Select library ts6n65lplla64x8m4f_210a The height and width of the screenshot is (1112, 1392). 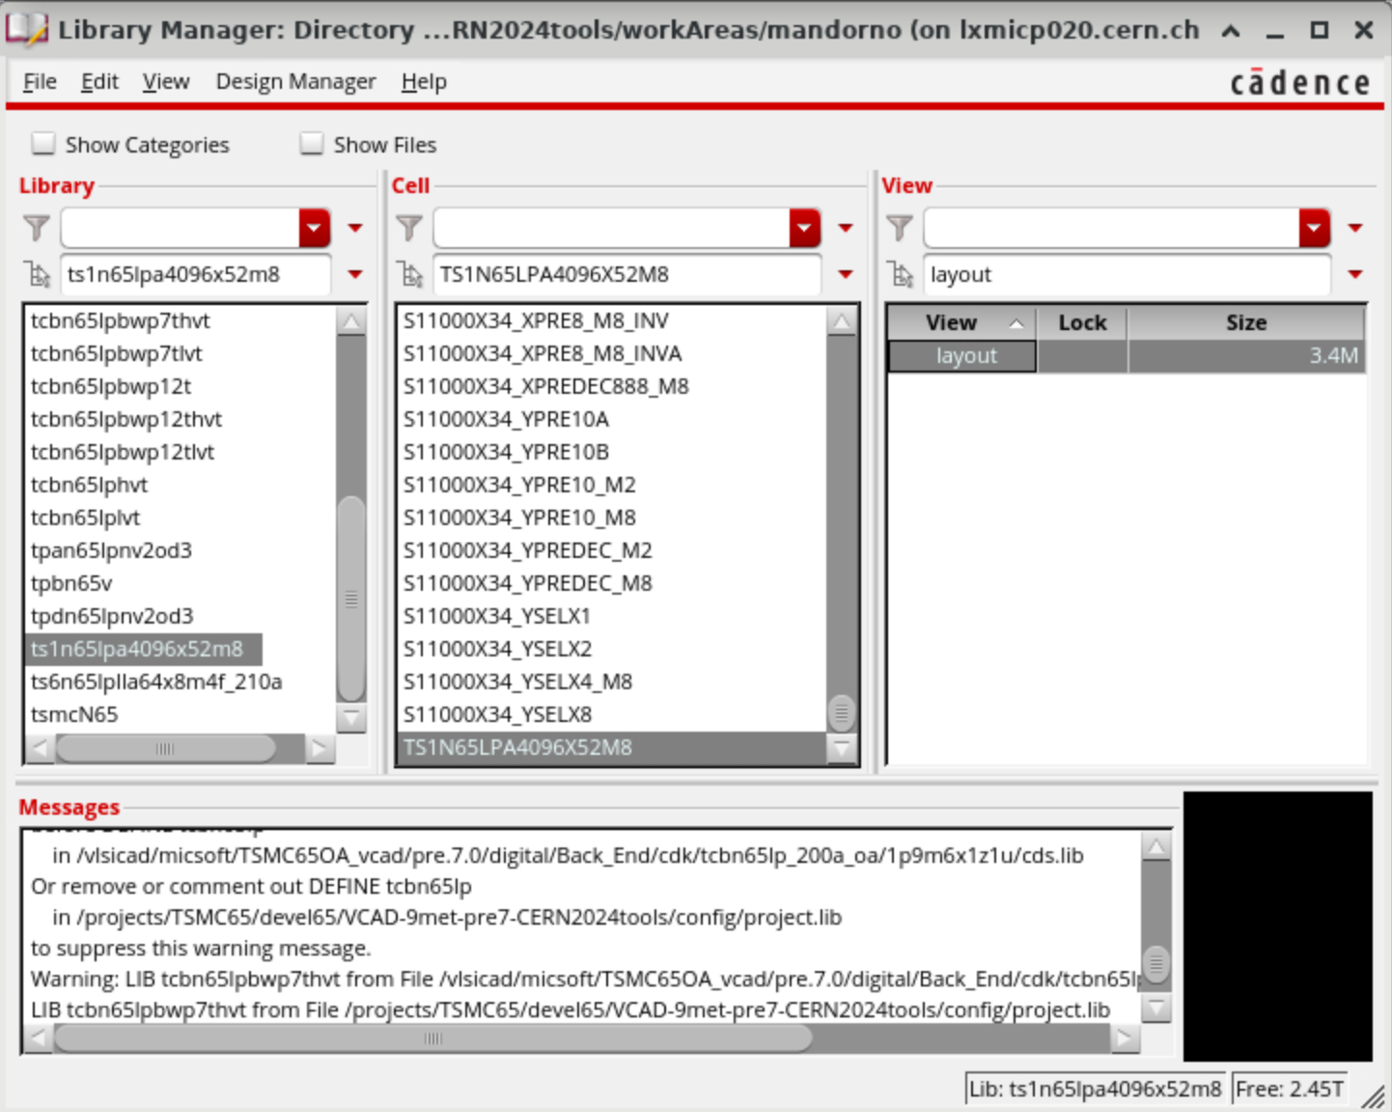[156, 681]
